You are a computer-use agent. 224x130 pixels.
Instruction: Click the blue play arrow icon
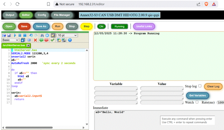click(x=15, y=35)
